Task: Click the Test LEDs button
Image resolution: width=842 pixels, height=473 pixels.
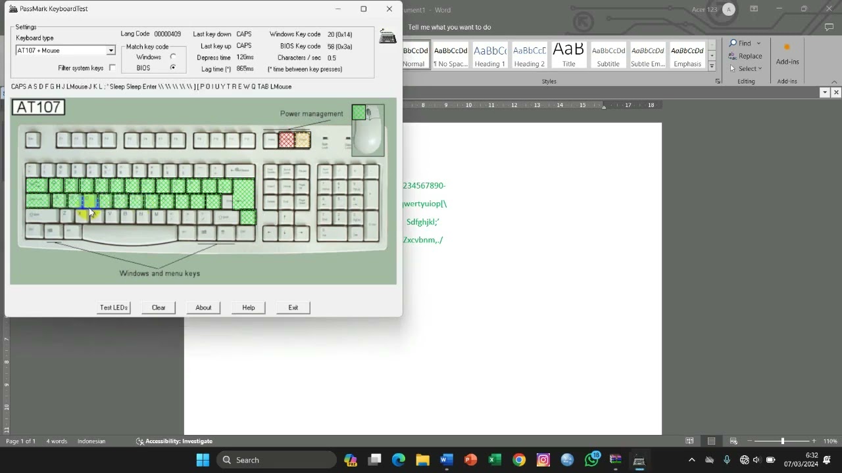Action: tap(114, 307)
